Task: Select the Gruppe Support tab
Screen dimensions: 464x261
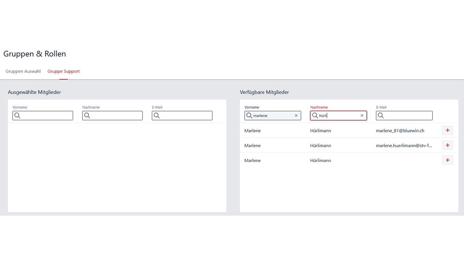Action: coord(63,71)
